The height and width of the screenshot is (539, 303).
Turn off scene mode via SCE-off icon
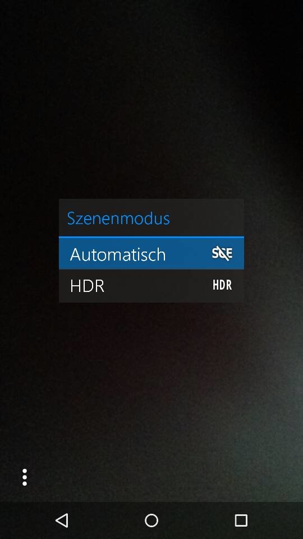tap(222, 254)
